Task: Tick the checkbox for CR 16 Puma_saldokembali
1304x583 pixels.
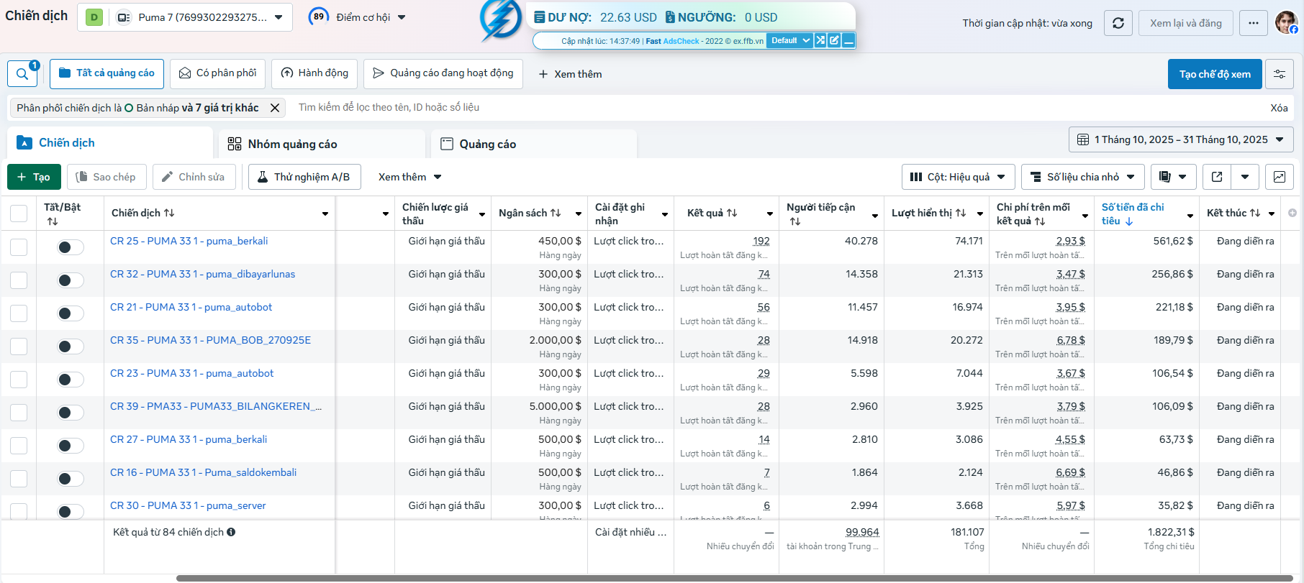Action: [19, 479]
